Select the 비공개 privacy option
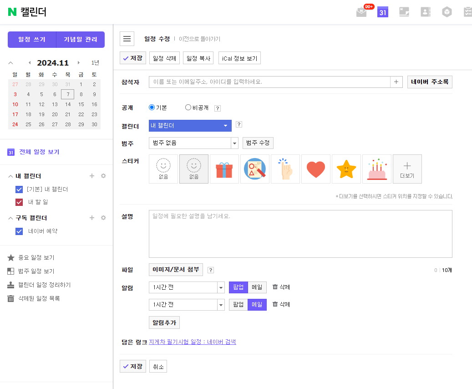Screen dimensions: 472x389 click(x=188, y=107)
